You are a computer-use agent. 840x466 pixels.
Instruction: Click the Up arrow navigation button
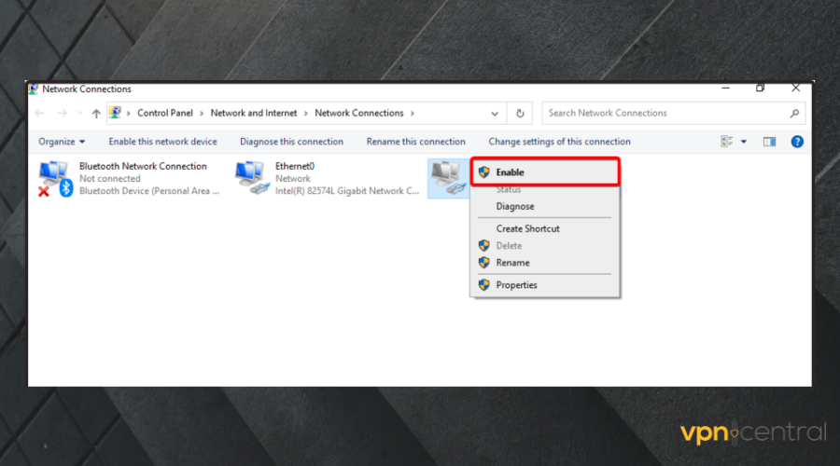click(95, 114)
